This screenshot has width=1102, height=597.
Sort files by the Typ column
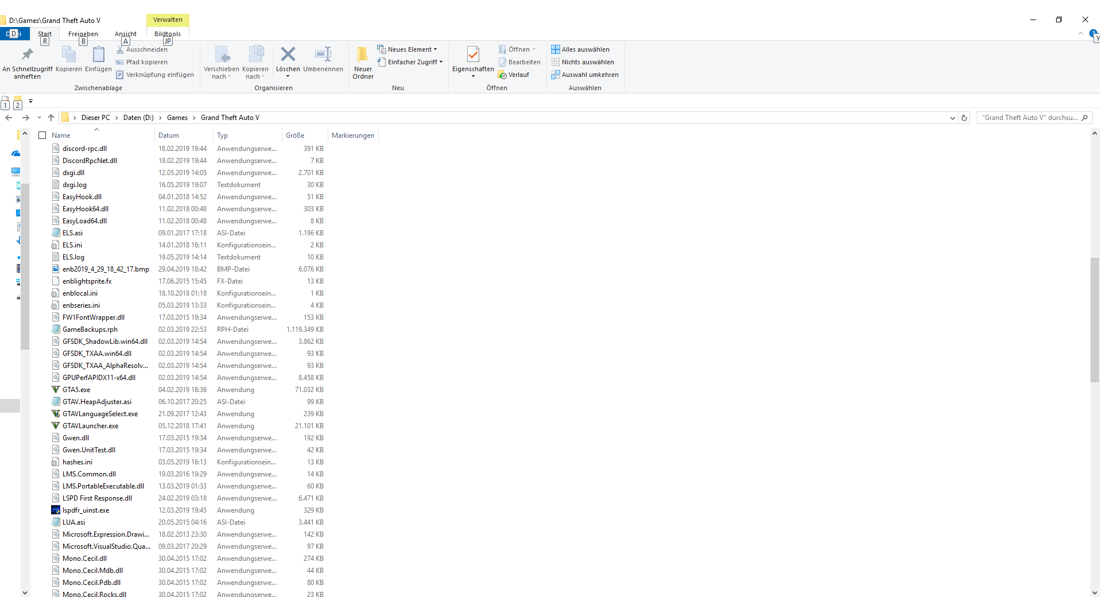pyautogui.click(x=248, y=135)
